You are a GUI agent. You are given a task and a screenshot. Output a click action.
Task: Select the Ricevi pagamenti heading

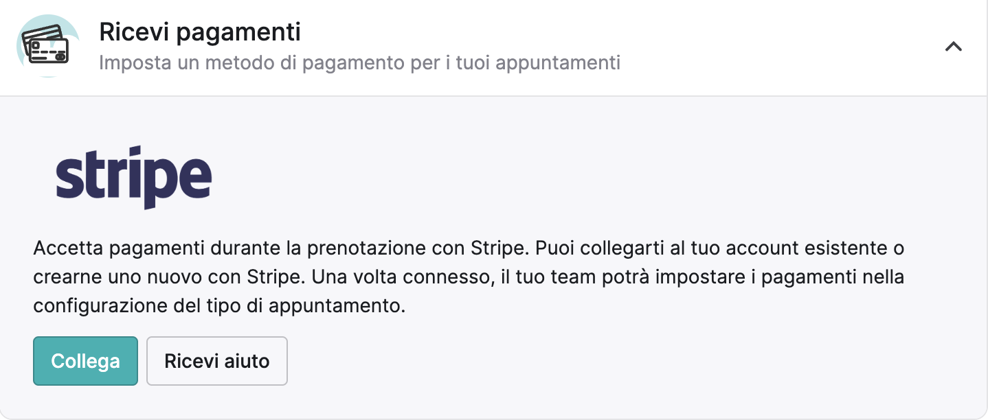tap(200, 32)
